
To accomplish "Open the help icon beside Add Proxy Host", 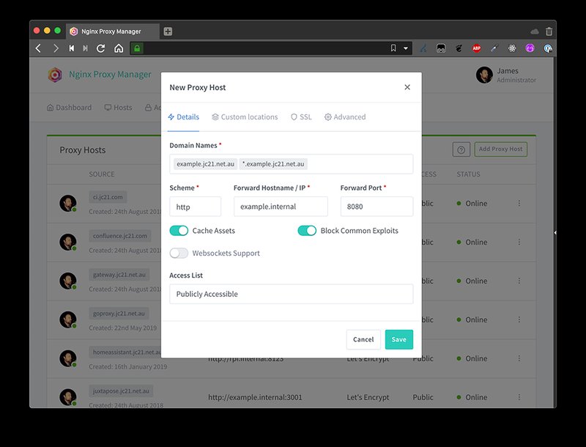I will tap(461, 149).
